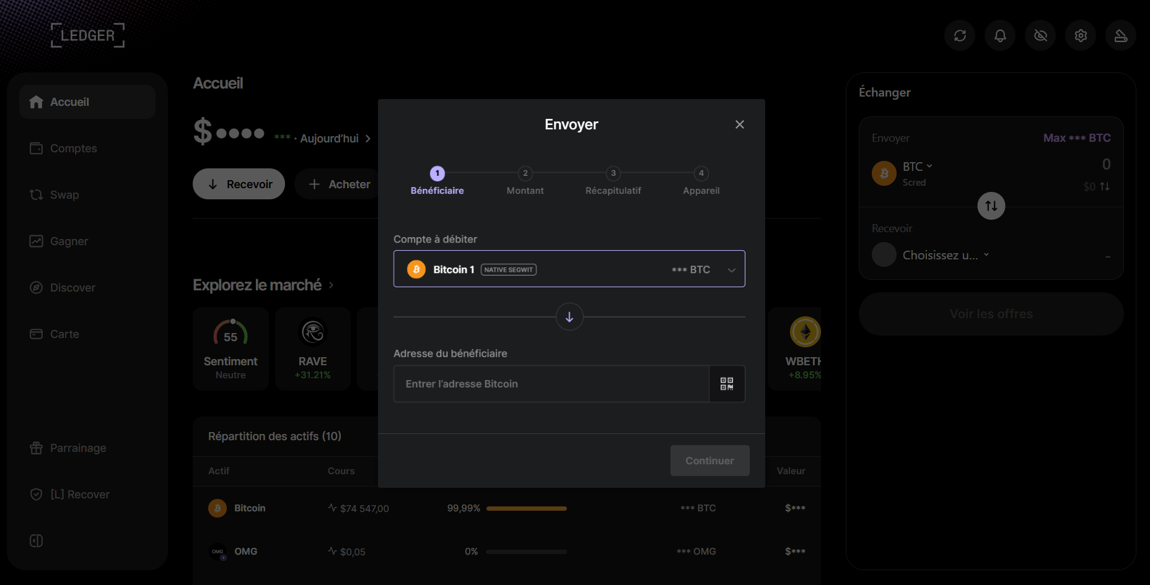Open the Sentiment Neutre market card
Viewport: 1150px width, 585px height.
(x=230, y=349)
